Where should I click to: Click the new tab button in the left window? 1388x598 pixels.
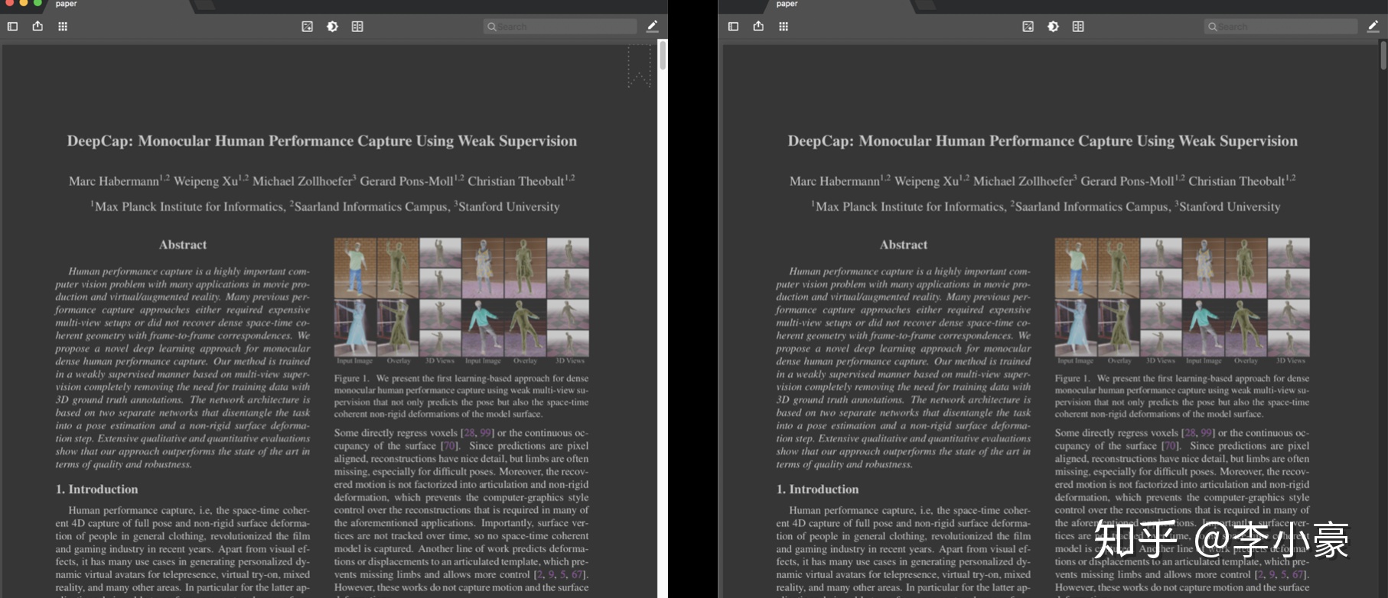pyautogui.click(x=204, y=6)
